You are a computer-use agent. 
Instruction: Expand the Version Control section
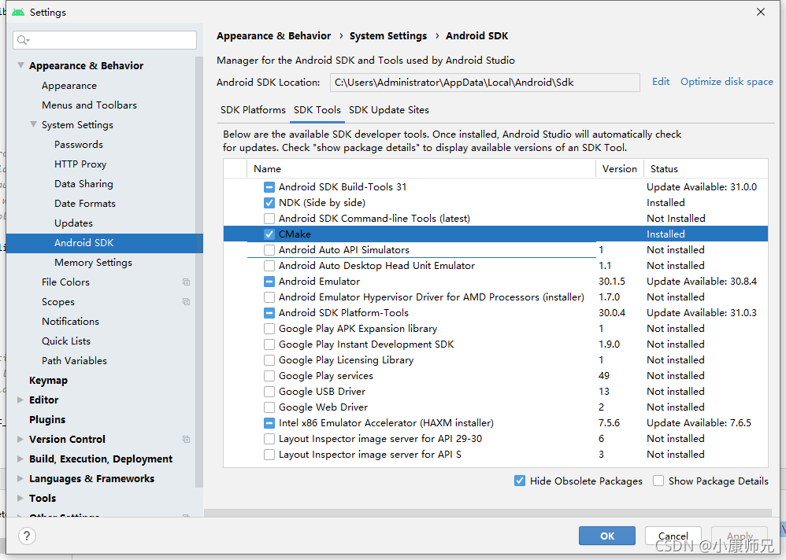[20, 440]
